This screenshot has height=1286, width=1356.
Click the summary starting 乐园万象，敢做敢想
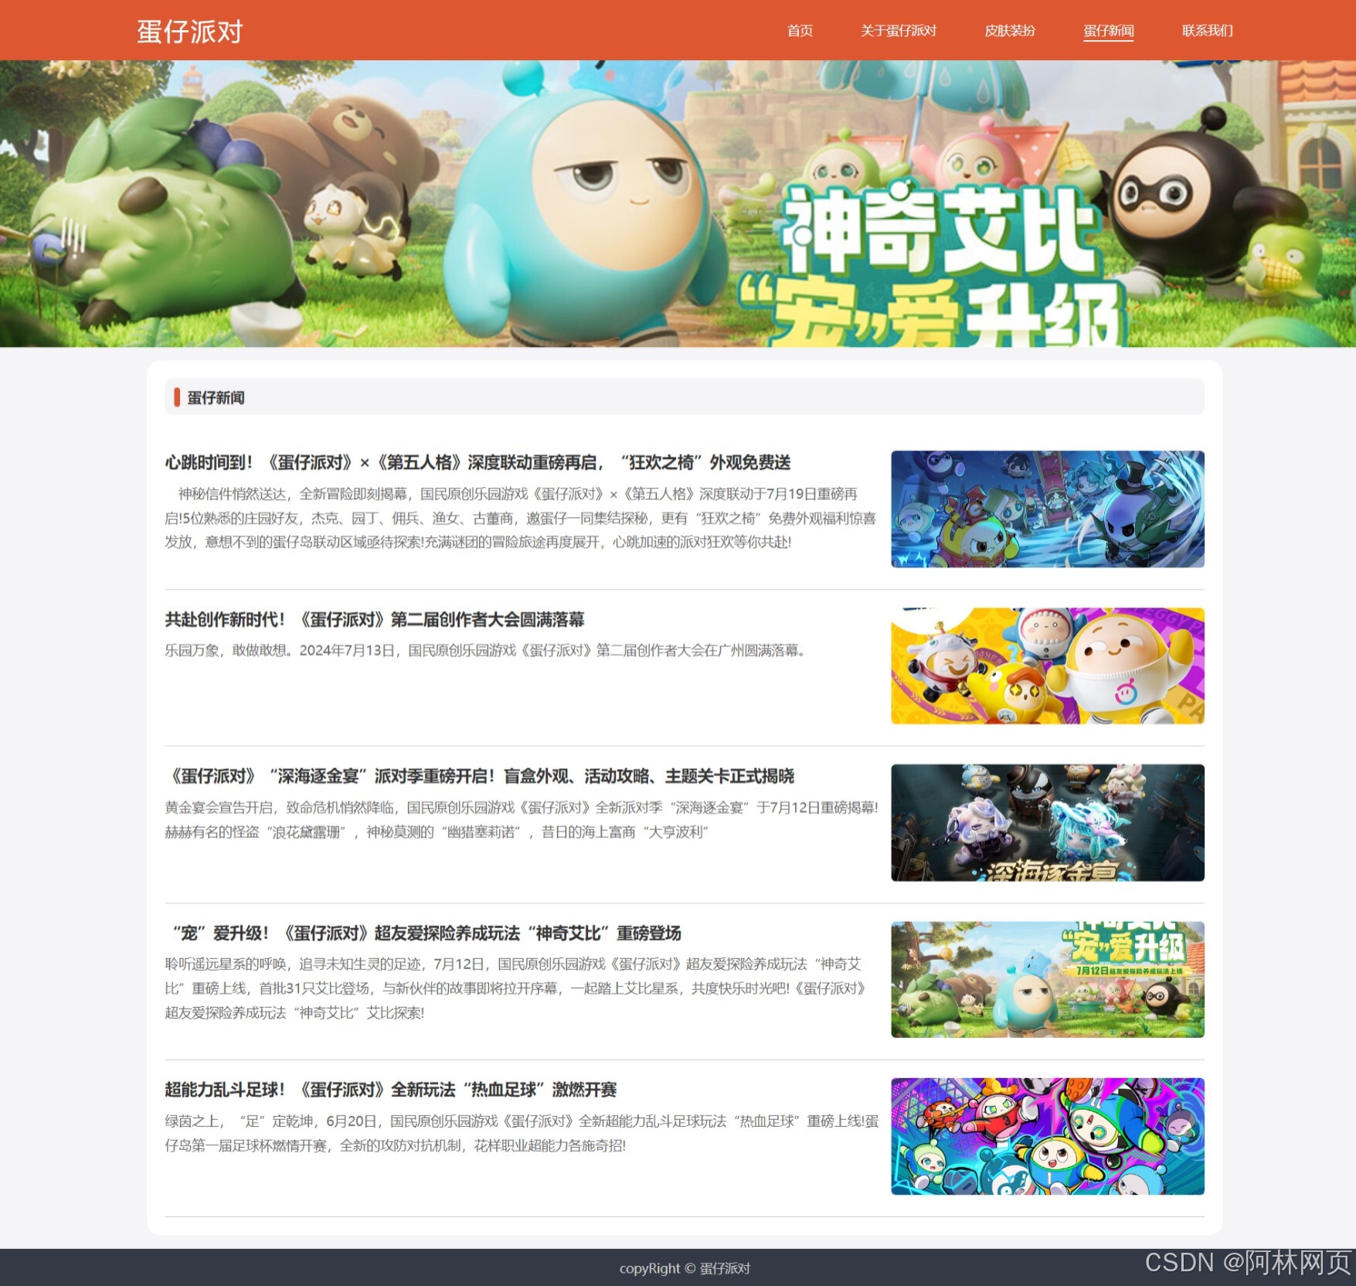tap(487, 651)
